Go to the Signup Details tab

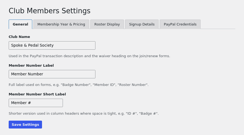[x=142, y=24]
